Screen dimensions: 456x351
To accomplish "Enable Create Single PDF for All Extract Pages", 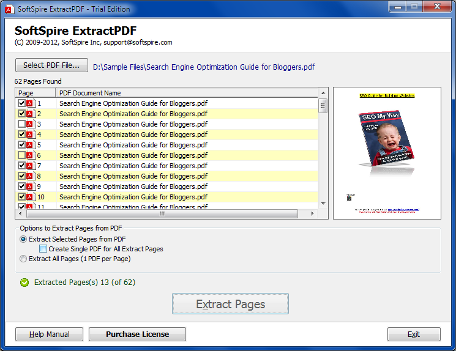I will click(43, 249).
